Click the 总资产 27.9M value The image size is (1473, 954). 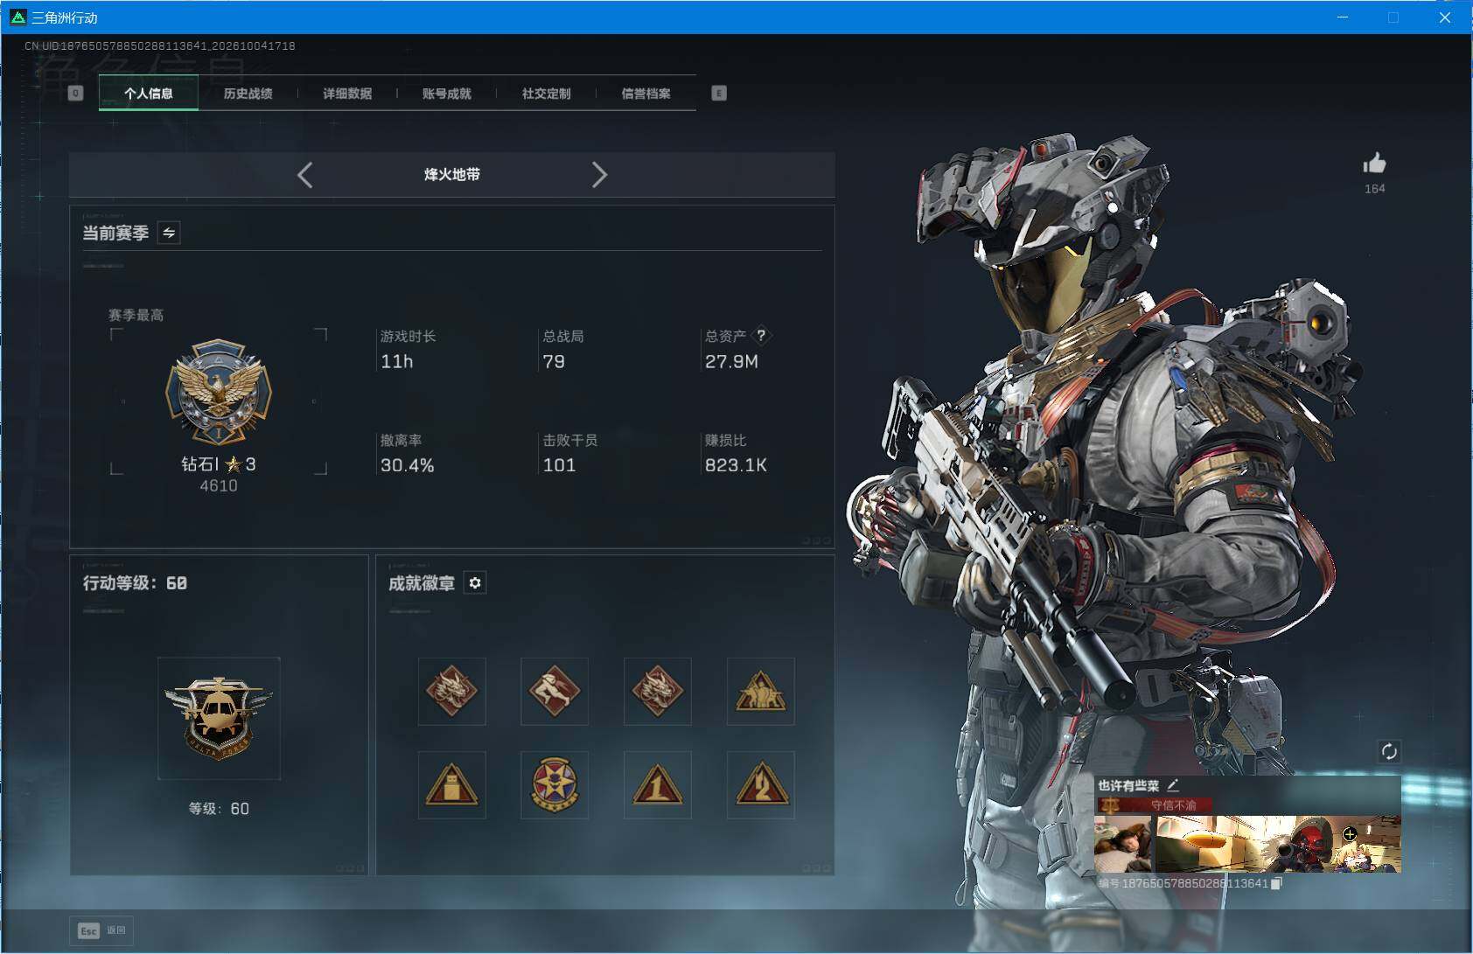point(732,361)
